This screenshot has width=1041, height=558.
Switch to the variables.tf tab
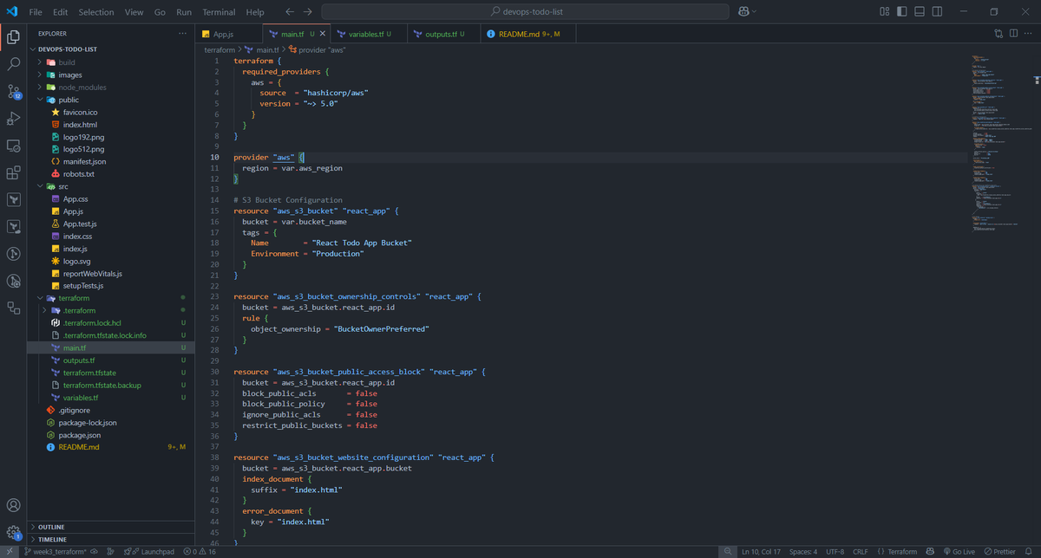368,34
